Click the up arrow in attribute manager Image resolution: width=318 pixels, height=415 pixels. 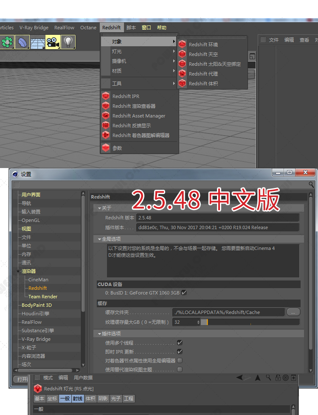(258, 378)
